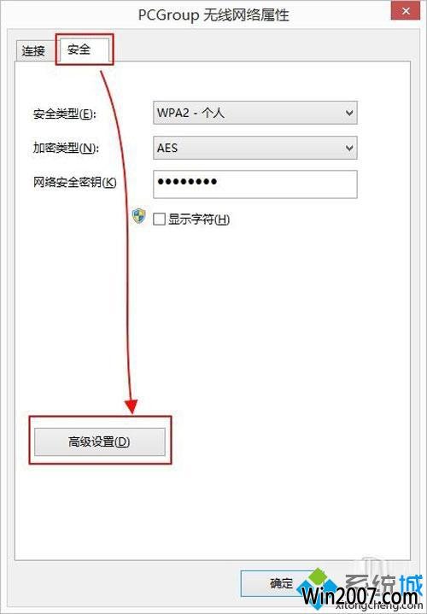Click the UAC shield icon beside 显示字符
The height and width of the screenshot is (614, 427).
(x=138, y=216)
